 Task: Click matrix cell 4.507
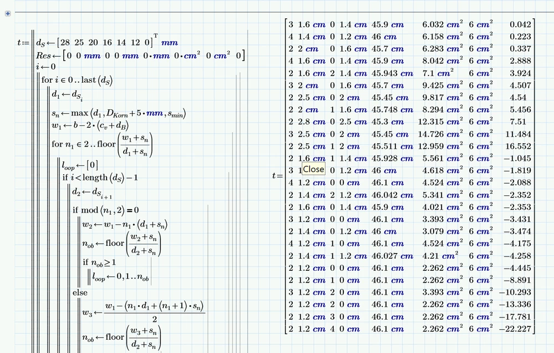520,85
